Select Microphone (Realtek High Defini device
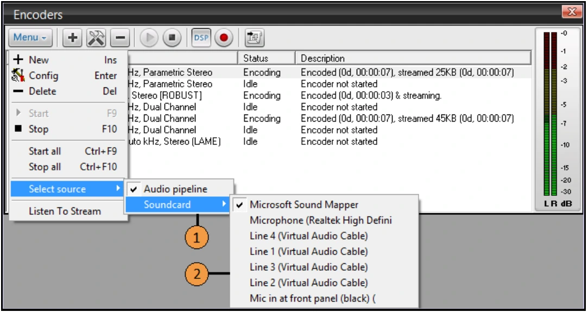Image resolution: width=588 pixels, height=312 pixels. [x=324, y=220]
